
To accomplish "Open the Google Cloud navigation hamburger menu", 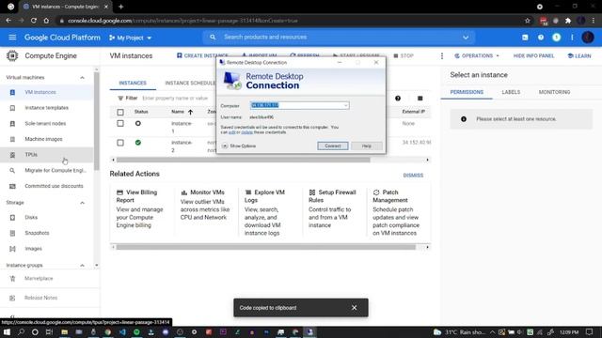I will click(x=12, y=38).
